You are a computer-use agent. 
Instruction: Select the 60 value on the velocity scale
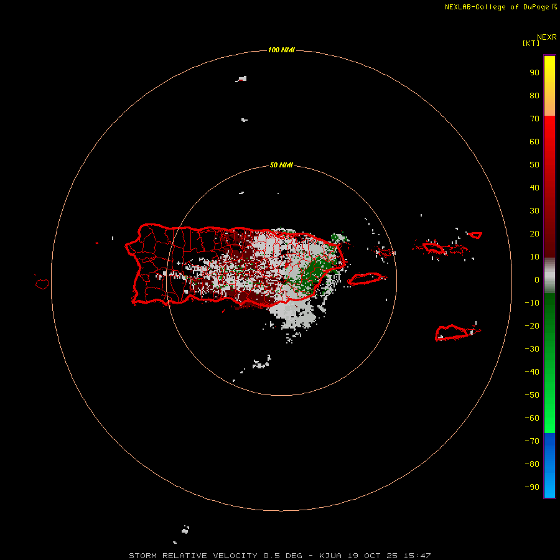coord(534,141)
